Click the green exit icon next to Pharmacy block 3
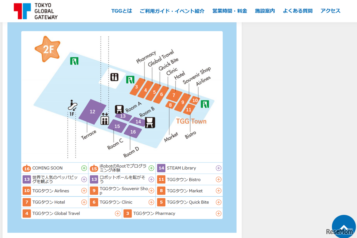The height and width of the screenshot is (238, 357). (x=130, y=80)
